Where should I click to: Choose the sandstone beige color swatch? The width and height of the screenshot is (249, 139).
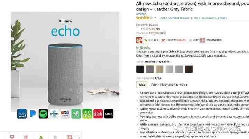pyautogui.click(x=159, y=69)
